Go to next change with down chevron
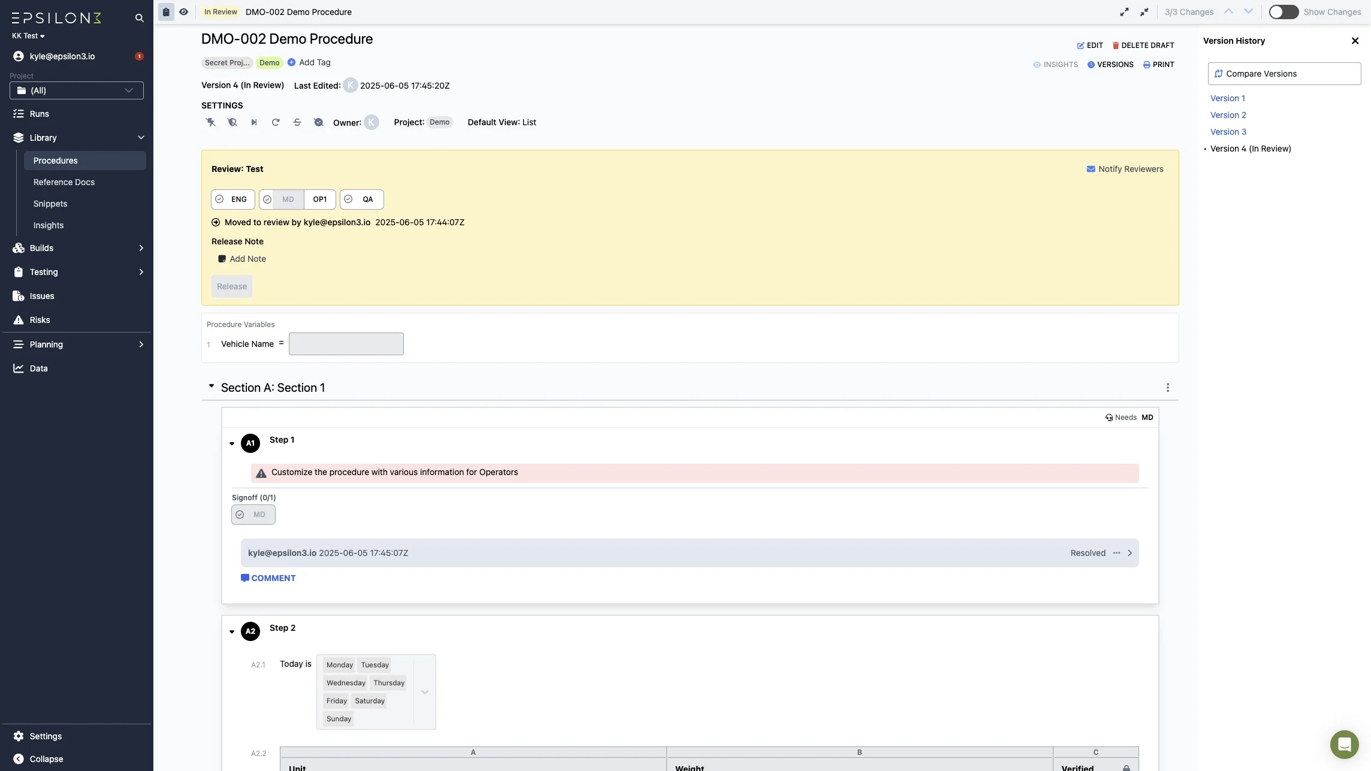Image resolution: width=1371 pixels, height=771 pixels. pyautogui.click(x=1248, y=11)
